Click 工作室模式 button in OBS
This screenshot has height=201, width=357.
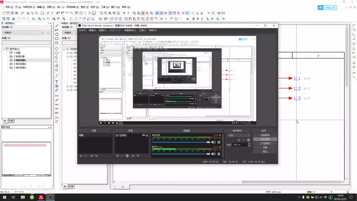[265, 143]
